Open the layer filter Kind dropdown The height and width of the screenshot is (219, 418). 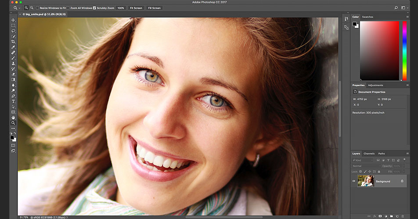pyautogui.click(x=362, y=160)
